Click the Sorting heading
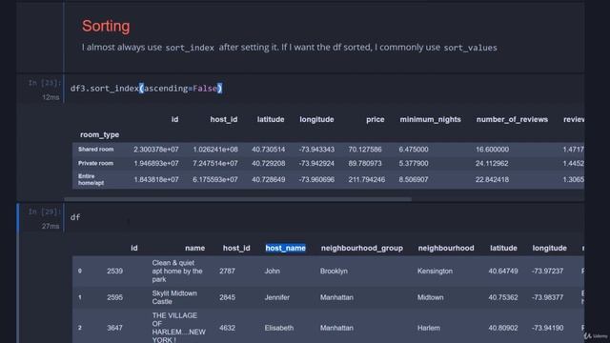610x343 pixels. (106, 26)
